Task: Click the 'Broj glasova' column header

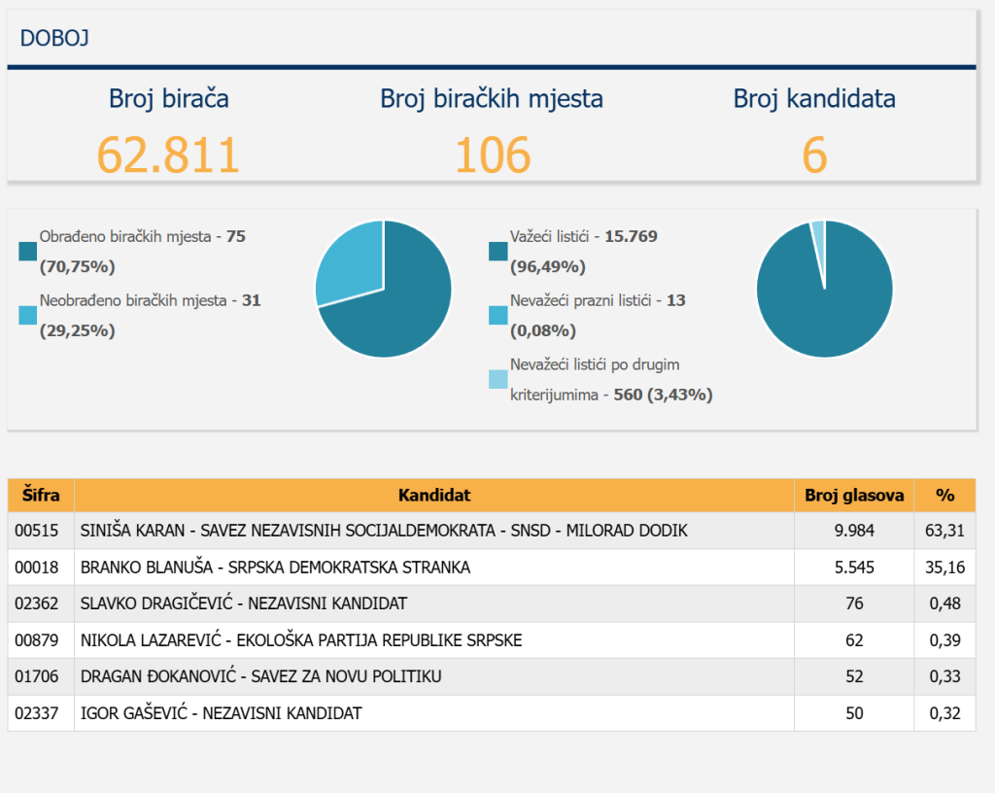Action: click(853, 496)
